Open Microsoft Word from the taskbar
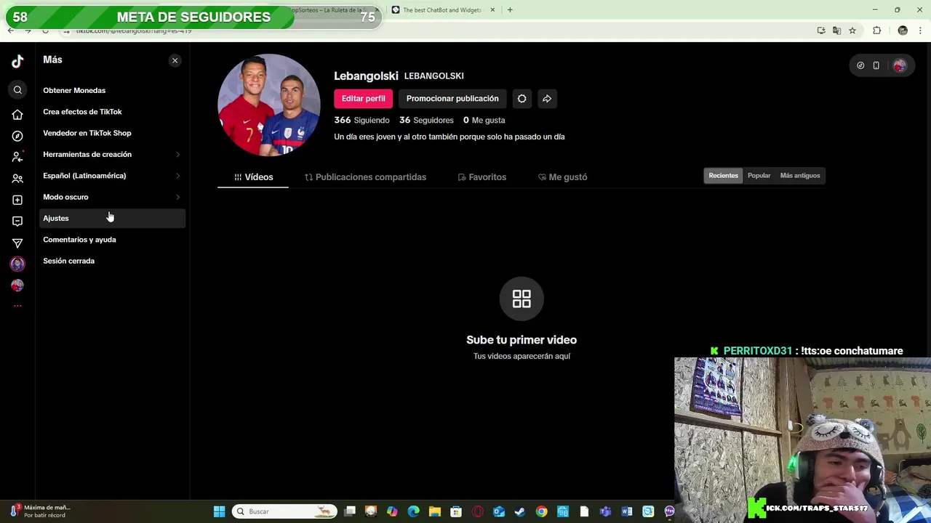 (627, 511)
